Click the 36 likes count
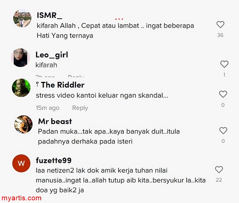Viewport: 239px width, 203px height. point(220,35)
